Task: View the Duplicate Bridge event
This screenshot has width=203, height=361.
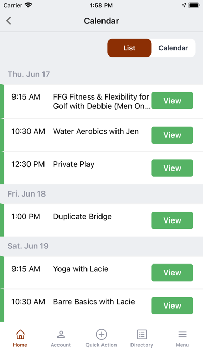Action: tap(172, 220)
